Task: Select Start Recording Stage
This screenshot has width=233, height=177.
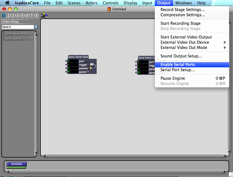Action: point(180,23)
